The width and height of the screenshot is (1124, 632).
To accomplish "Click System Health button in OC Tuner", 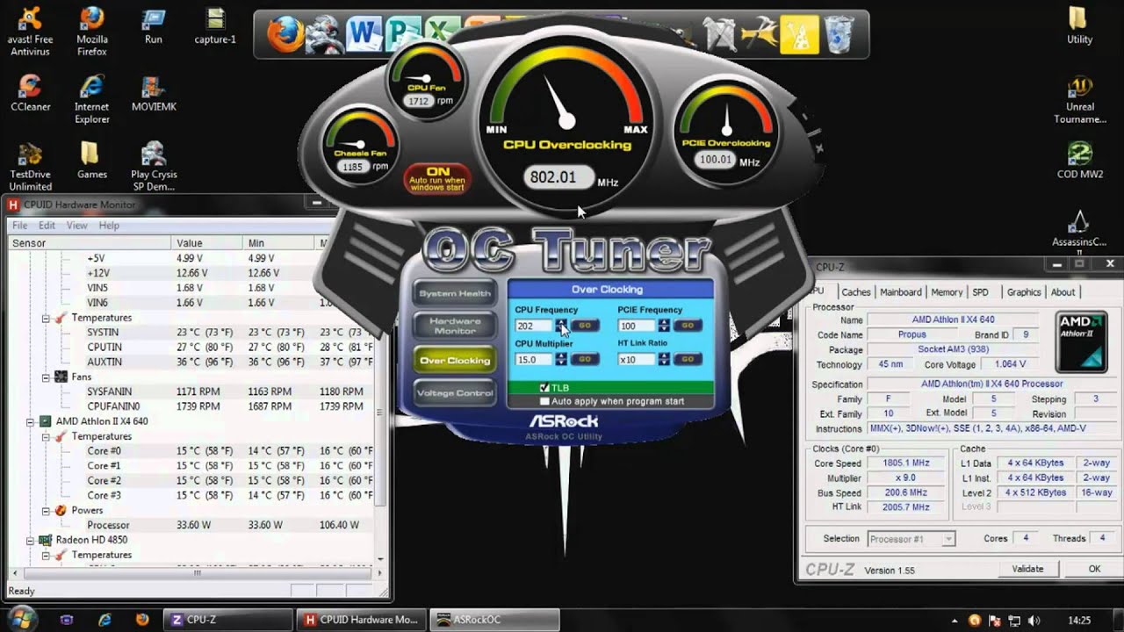I will pyautogui.click(x=455, y=293).
